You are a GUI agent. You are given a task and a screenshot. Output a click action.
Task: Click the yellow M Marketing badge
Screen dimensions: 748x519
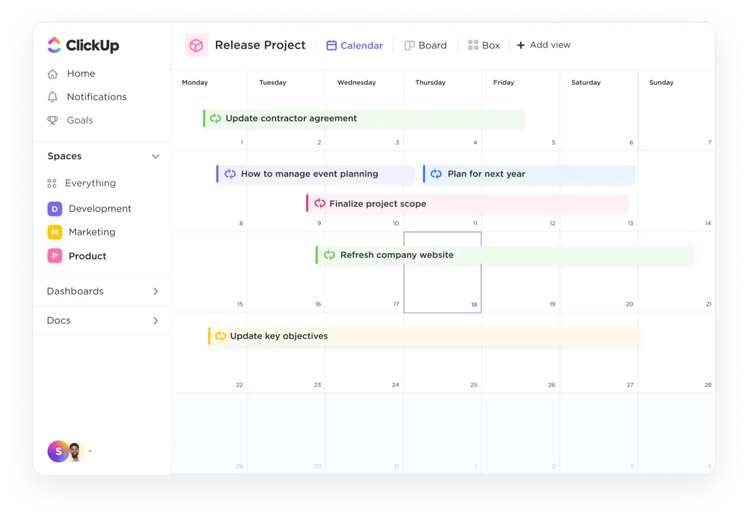click(54, 232)
